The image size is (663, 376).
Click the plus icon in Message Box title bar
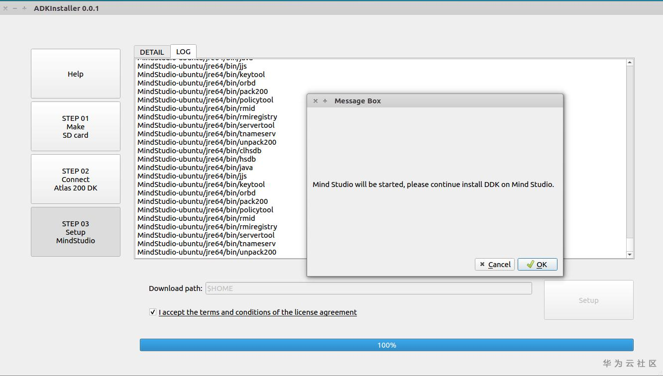pyautogui.click(x=325, y=101)
